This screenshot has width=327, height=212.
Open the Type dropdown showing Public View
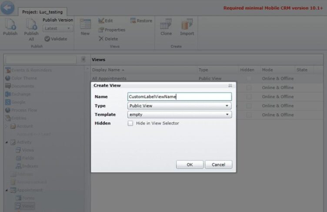(179, 106)
